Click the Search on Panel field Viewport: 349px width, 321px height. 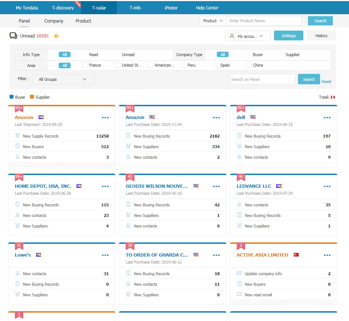click(262, 79)
